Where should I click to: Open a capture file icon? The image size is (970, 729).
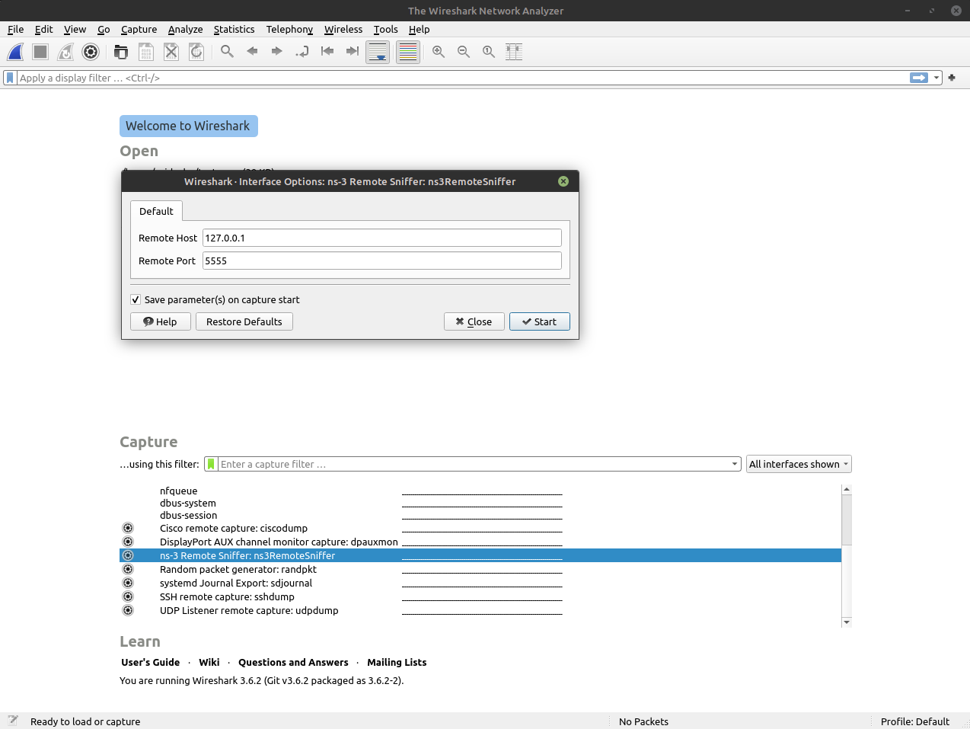pyautogui.click(x=121, y=52)
